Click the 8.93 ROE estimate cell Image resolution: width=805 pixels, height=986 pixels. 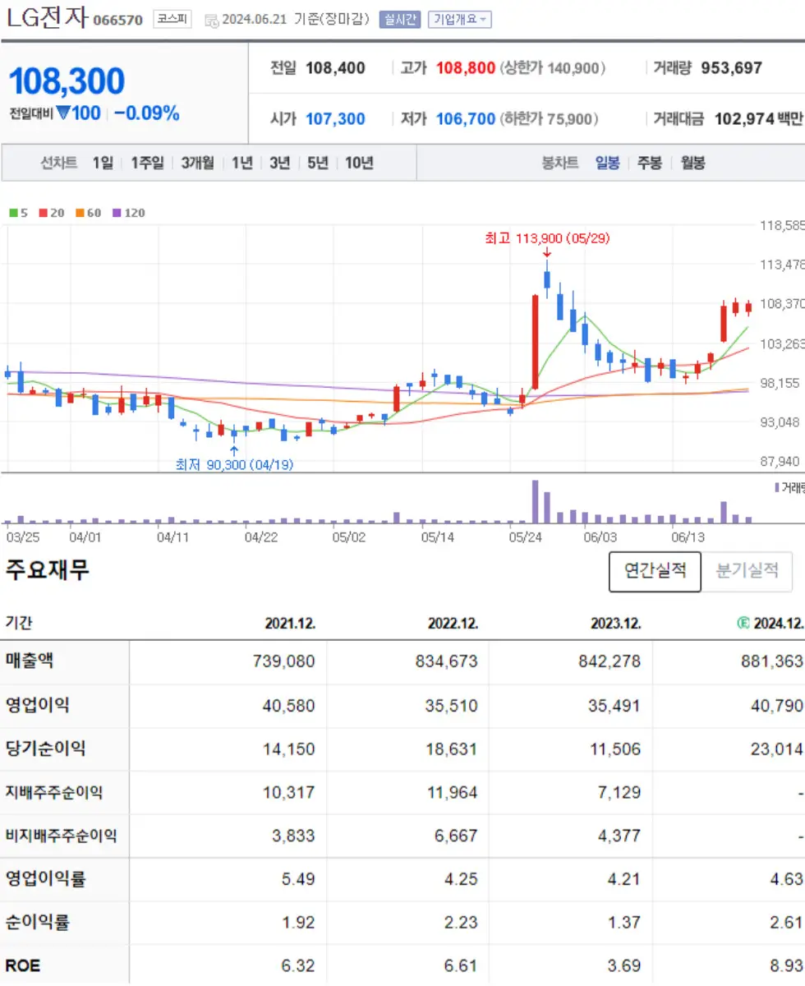coord(788,966)
